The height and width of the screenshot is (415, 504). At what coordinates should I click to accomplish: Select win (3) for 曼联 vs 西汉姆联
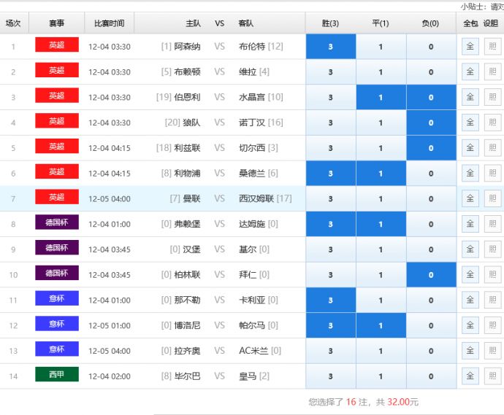point(330,198)
